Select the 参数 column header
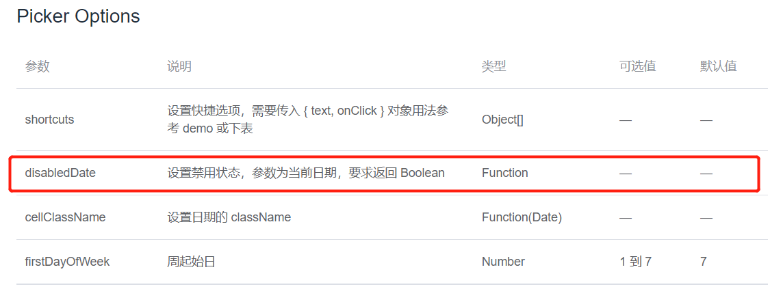The height and width of the screenshot is (289, 770). pos(38,66)
